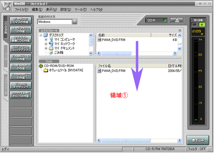The width and height of the screenshot is (214, 153).
Task: Click the PANA_DVD.FRM file icon in the explorer list
Action: 99,40
